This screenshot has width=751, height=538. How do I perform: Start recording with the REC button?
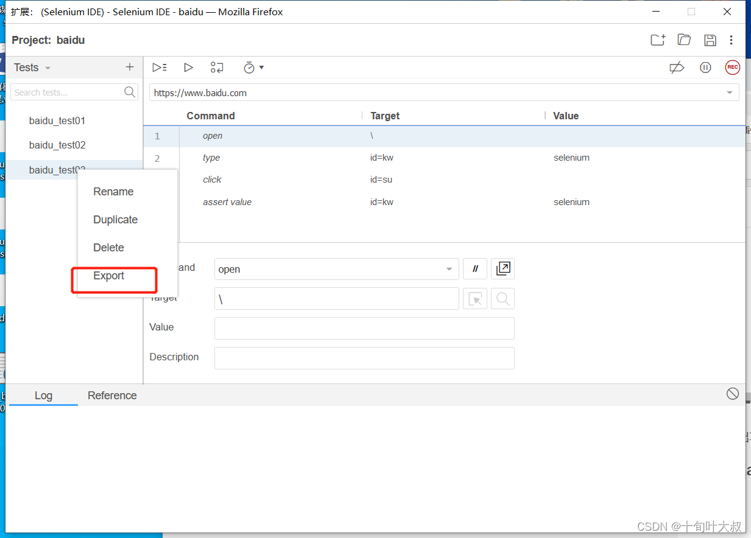point(732,68)
